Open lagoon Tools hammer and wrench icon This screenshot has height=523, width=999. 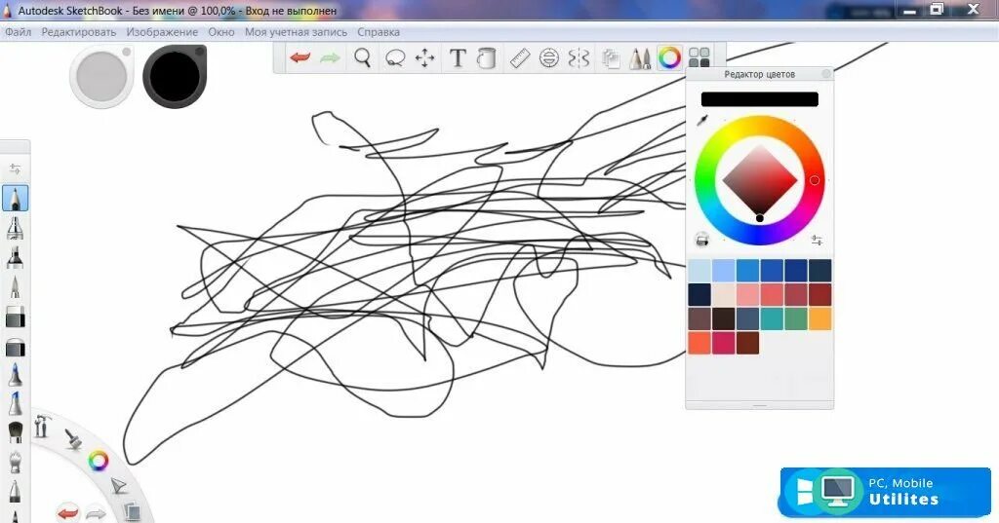42,426
